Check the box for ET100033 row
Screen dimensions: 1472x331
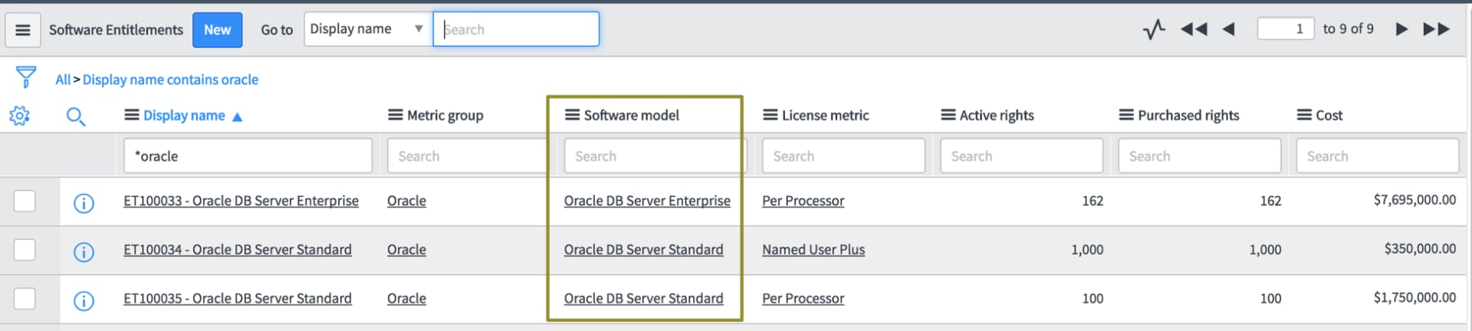pos(25,201)
